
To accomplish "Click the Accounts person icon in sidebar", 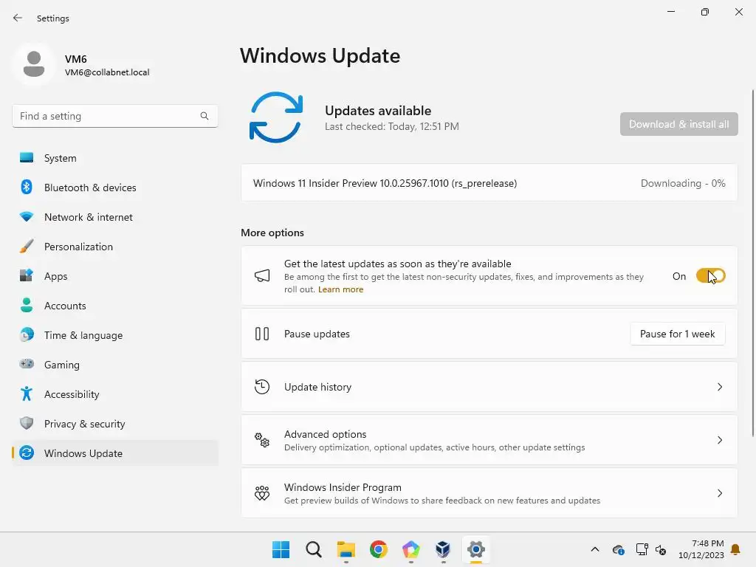I will 27,305.
